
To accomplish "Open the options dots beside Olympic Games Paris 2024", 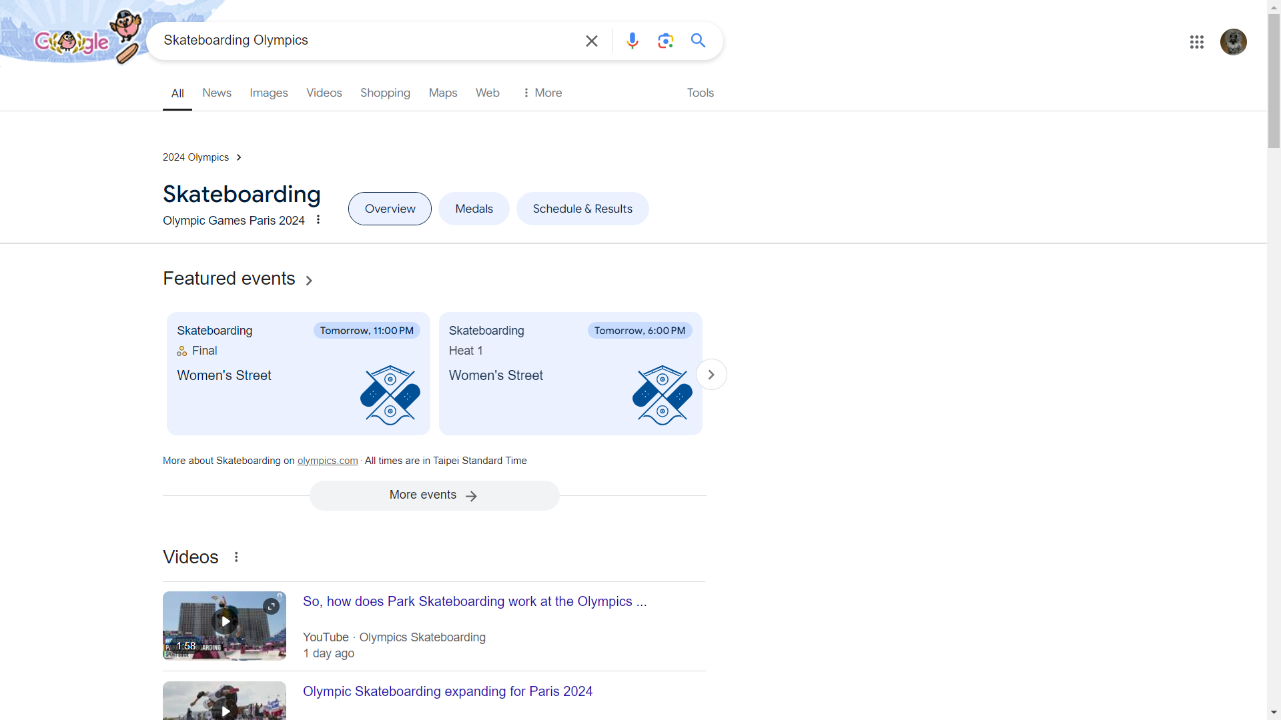I will point(318,220).
